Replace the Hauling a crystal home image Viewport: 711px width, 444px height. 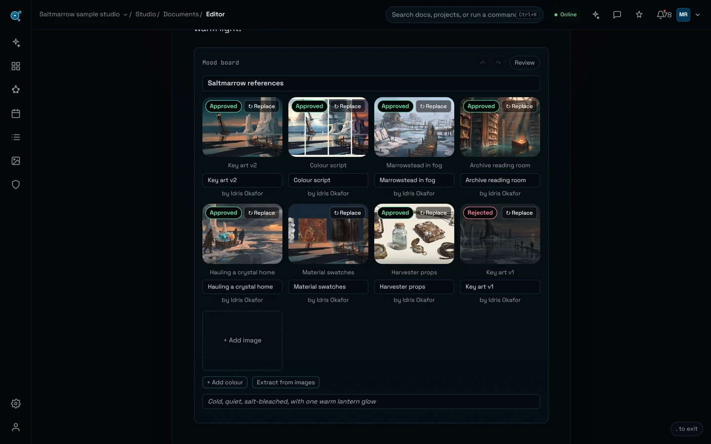pos(262,213)
